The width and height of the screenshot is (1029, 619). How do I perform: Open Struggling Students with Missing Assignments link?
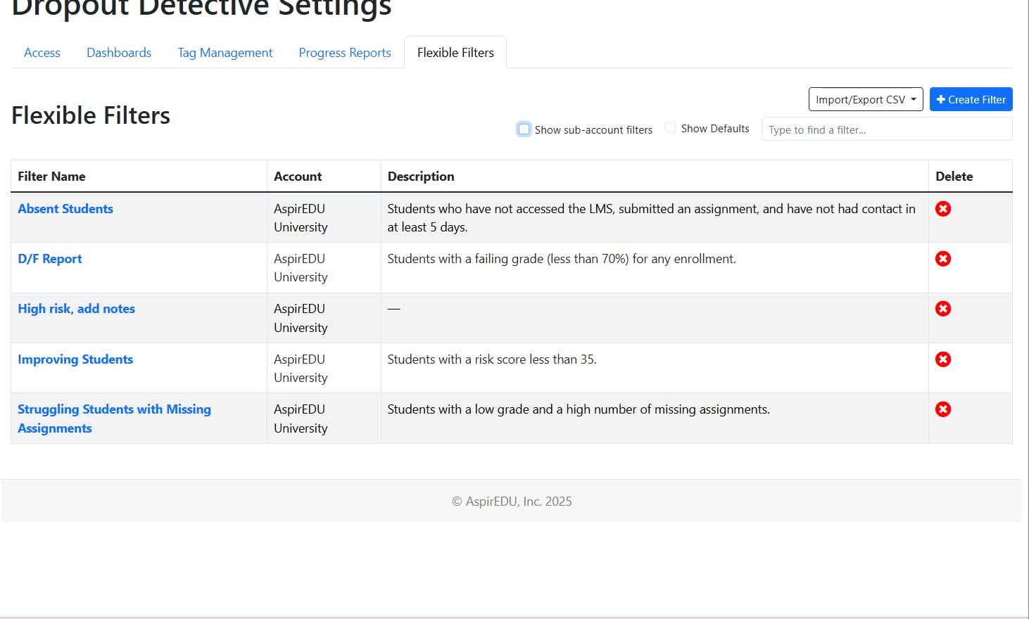tap(114, 419)
